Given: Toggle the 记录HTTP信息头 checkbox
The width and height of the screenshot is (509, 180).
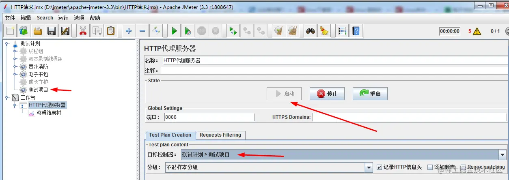Looking at the screenshot, I should tap(379, 167).
